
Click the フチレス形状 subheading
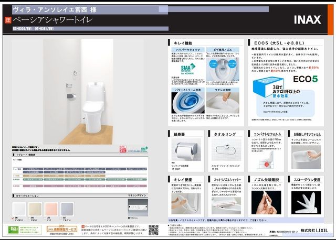pyautogui.click(x=223, y=90)
